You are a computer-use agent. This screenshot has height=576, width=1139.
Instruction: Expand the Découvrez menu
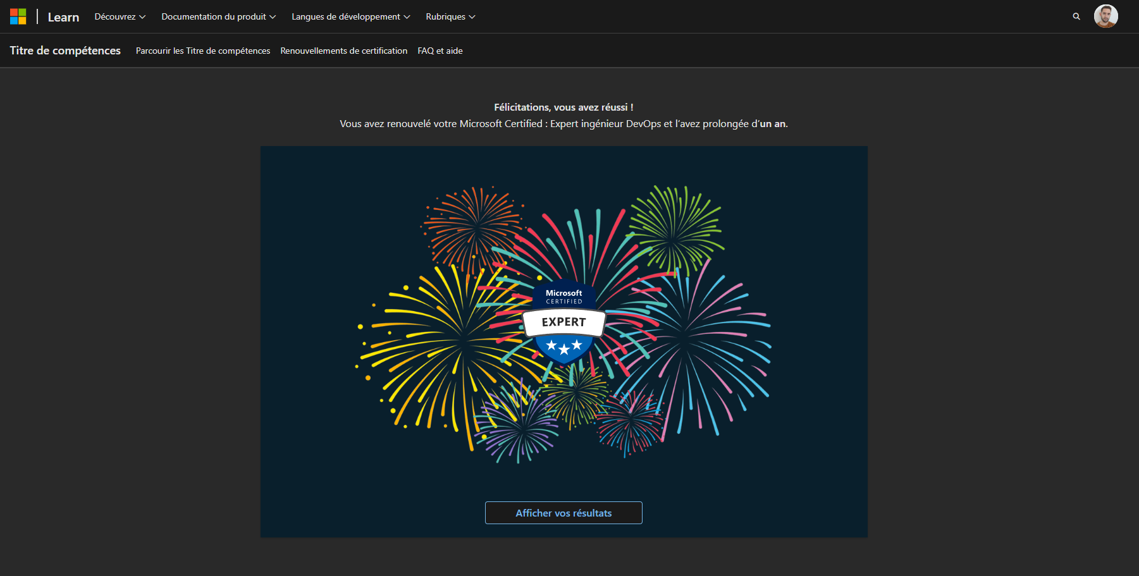point(120,16)
